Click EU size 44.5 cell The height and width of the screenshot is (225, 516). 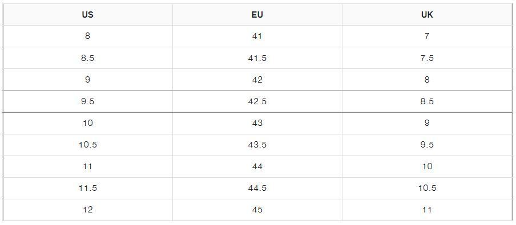tap(257, 188)
